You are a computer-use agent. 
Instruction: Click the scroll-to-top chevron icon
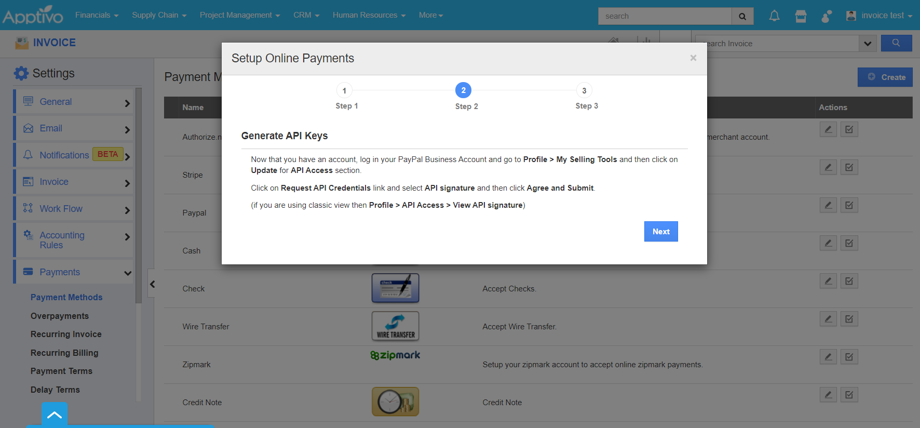point(55,415)
